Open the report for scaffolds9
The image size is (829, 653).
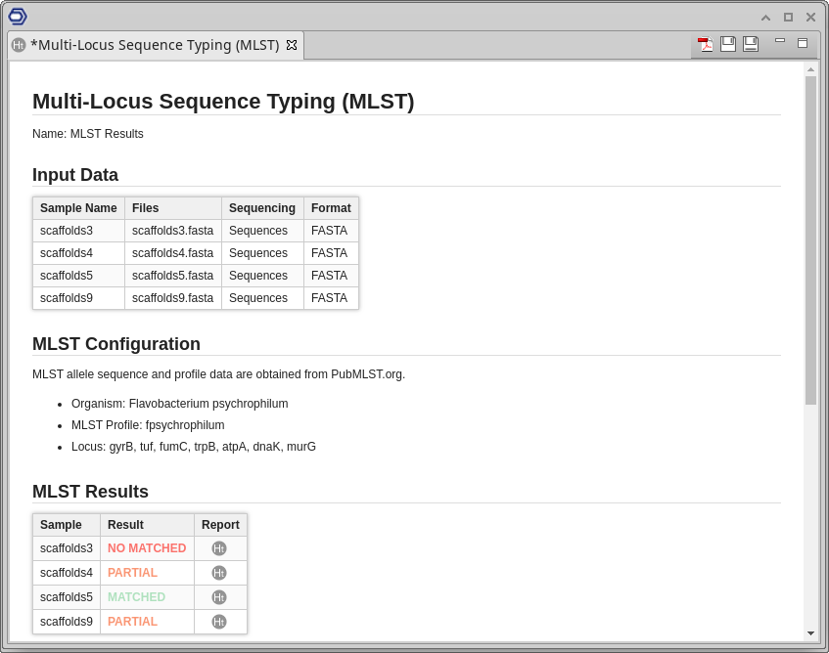tap(219, 622)
